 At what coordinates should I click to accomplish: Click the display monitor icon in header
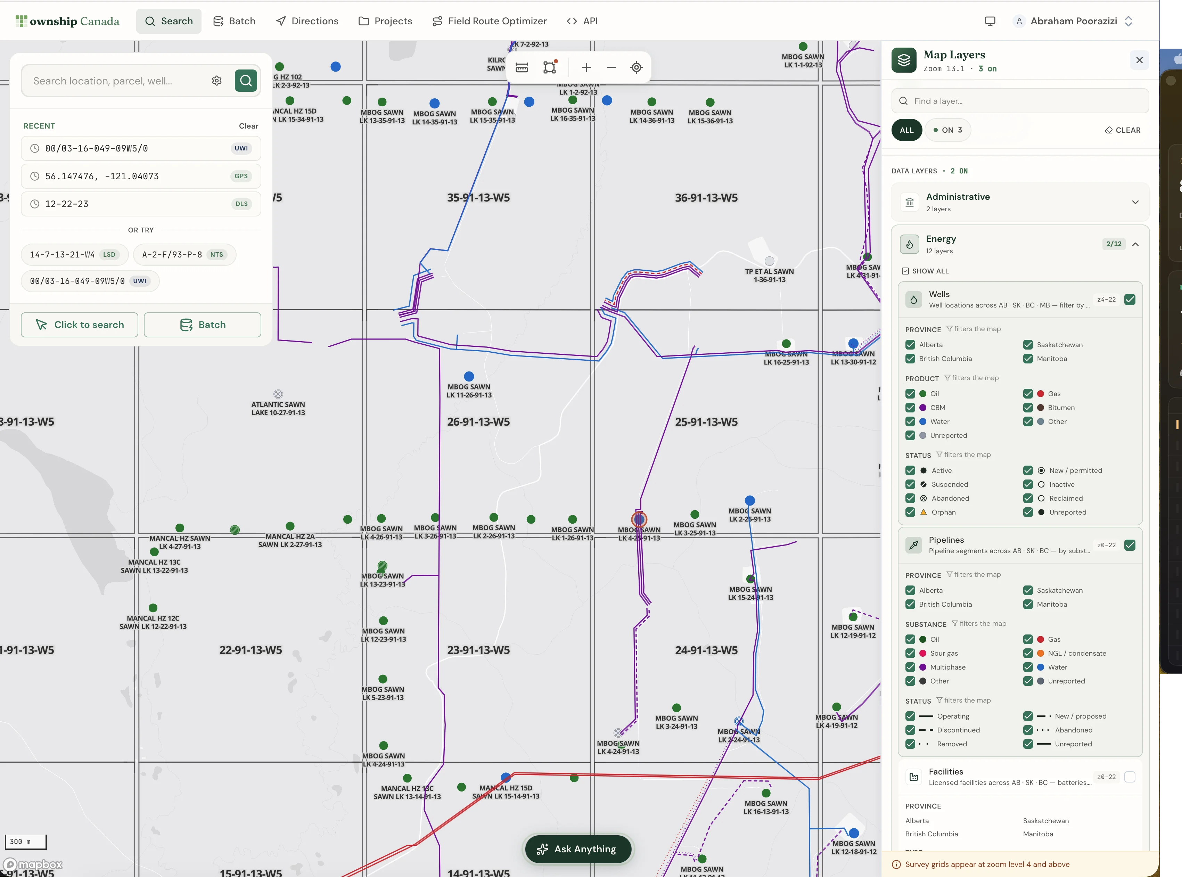(990, 21)
